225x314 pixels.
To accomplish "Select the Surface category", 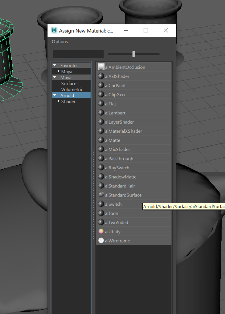I will 69,83.
